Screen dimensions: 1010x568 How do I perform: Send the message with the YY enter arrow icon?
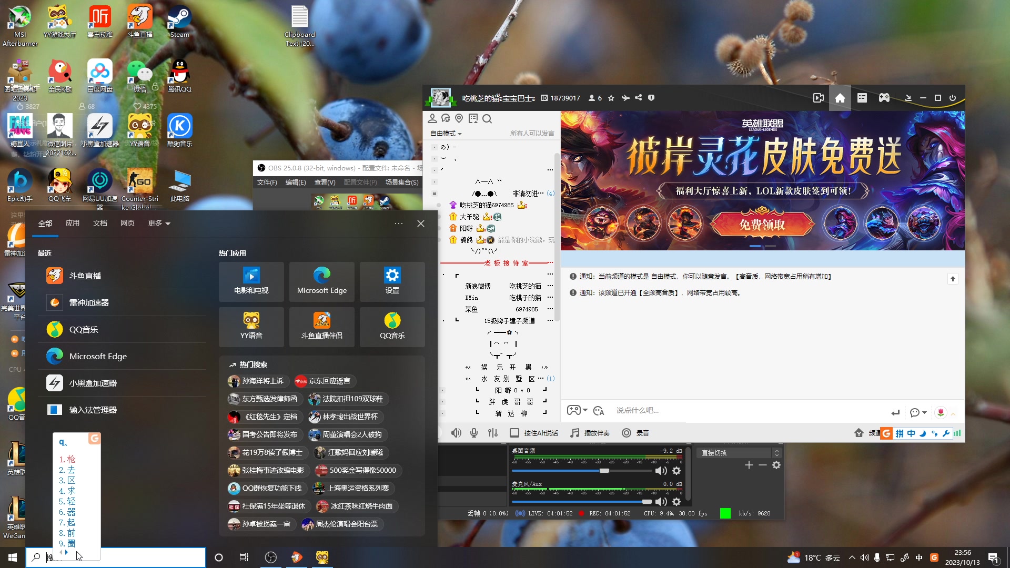(x=895, y=412)
